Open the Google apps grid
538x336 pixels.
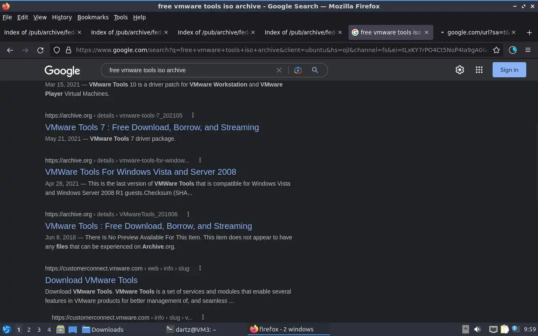click(x=479, y=70)
